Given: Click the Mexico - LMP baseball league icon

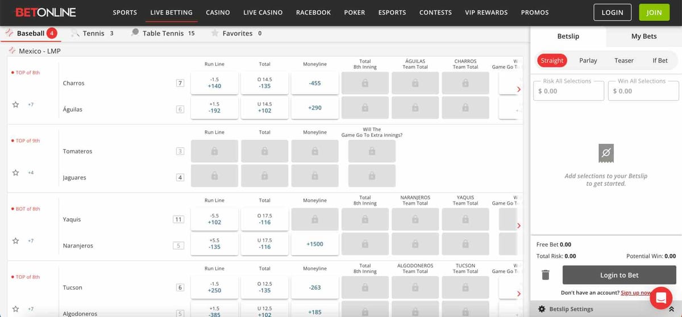Looking at the screenshot, I should [x=11, y=51].
